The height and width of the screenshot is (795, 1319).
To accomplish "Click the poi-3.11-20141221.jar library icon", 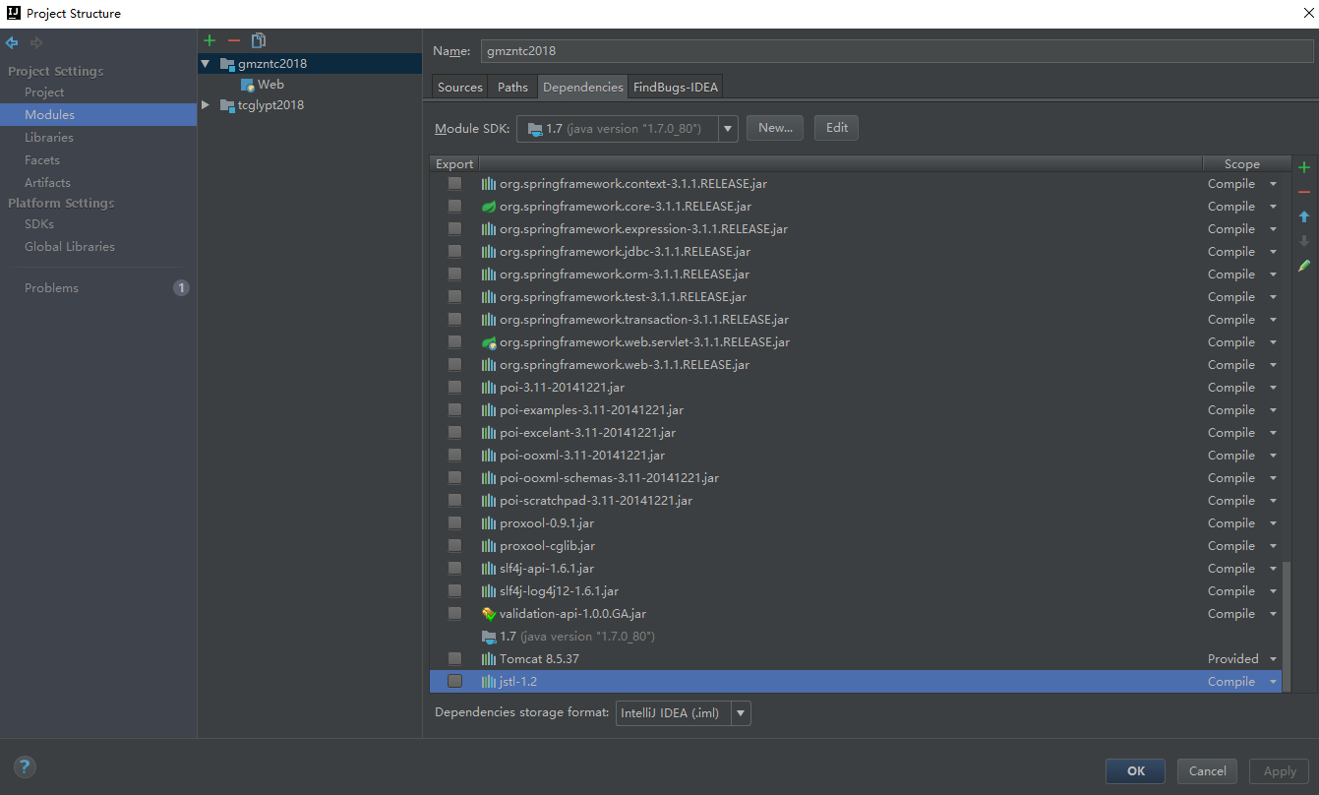I will click(489, 388).
